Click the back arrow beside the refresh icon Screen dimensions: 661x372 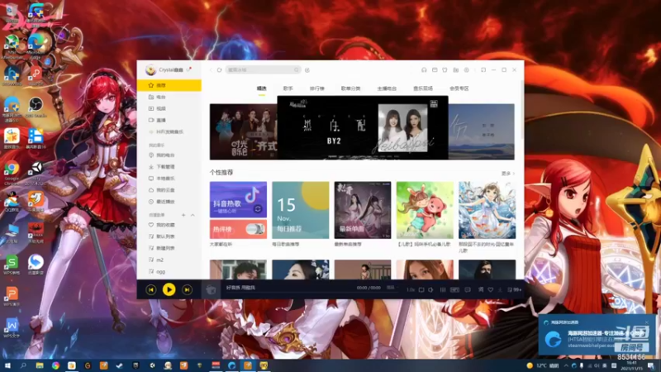tap(212, 70)
